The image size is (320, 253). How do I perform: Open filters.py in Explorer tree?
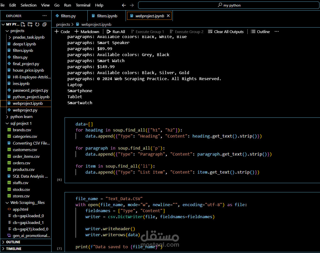pos(20,57)
